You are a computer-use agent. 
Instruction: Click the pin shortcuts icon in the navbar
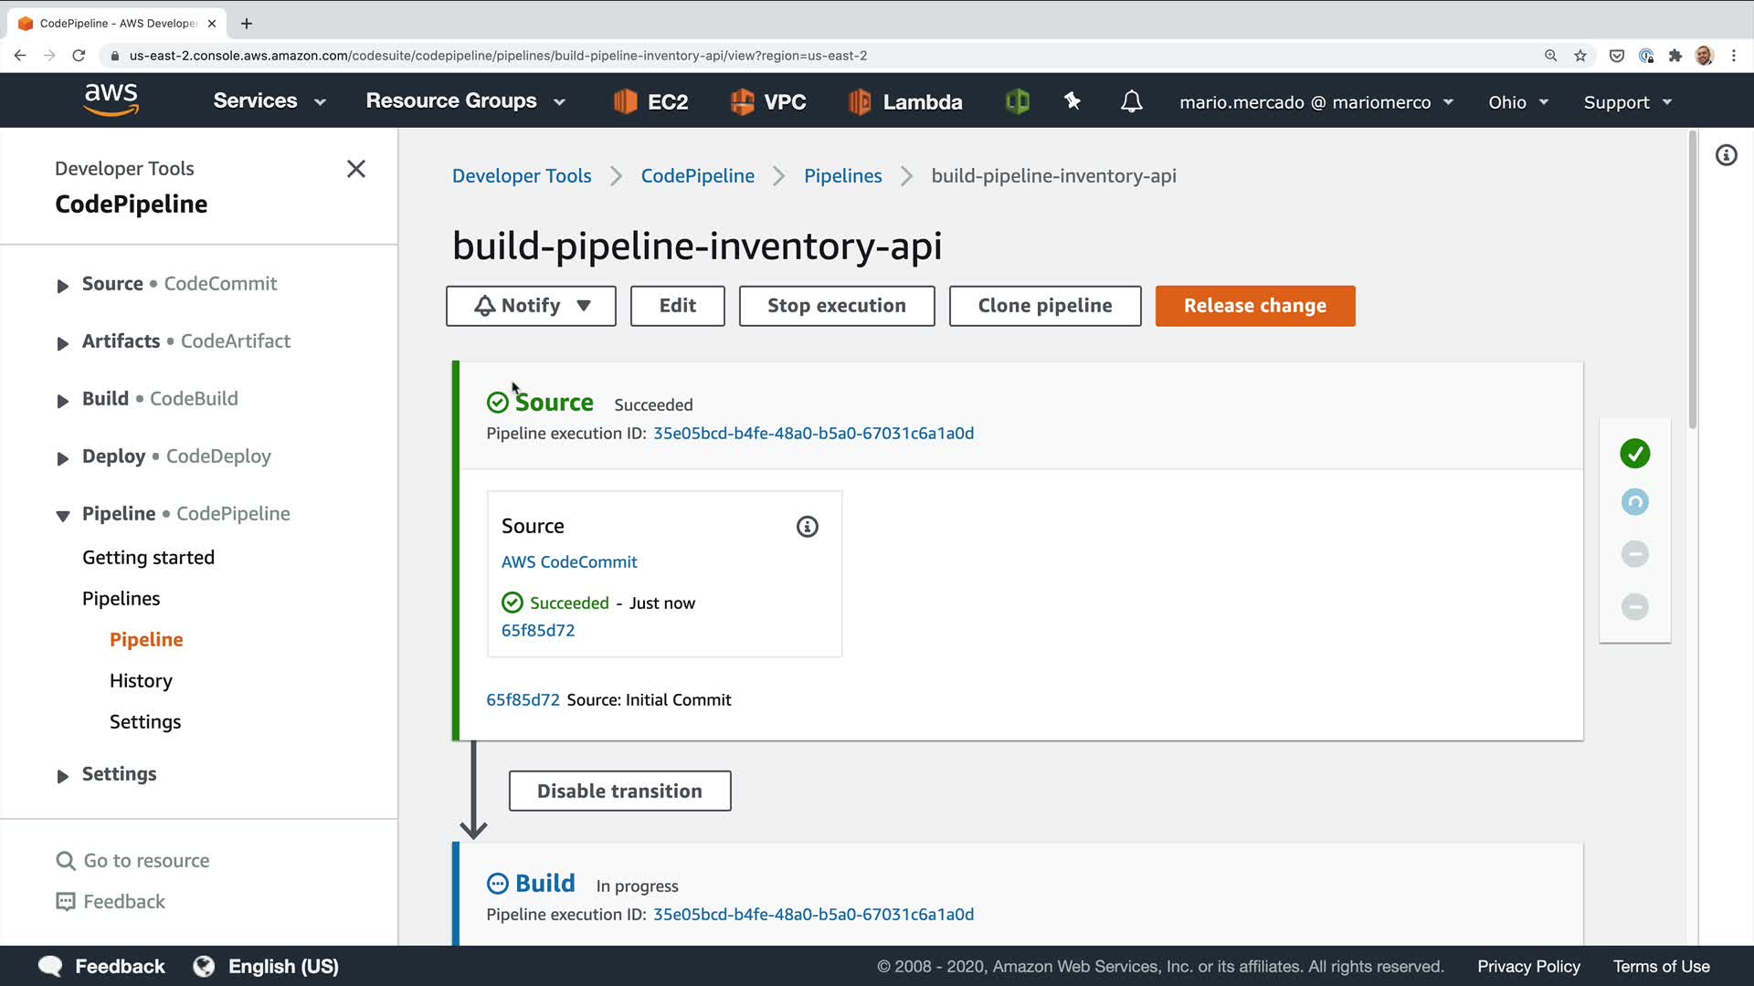(x=1072, y=101)
